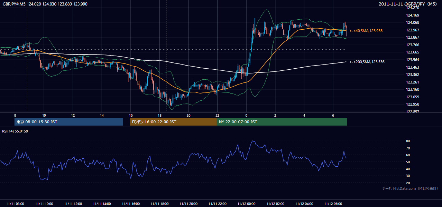Click the RSI 60 level label
442x207 pixels.
pos(408,155)
